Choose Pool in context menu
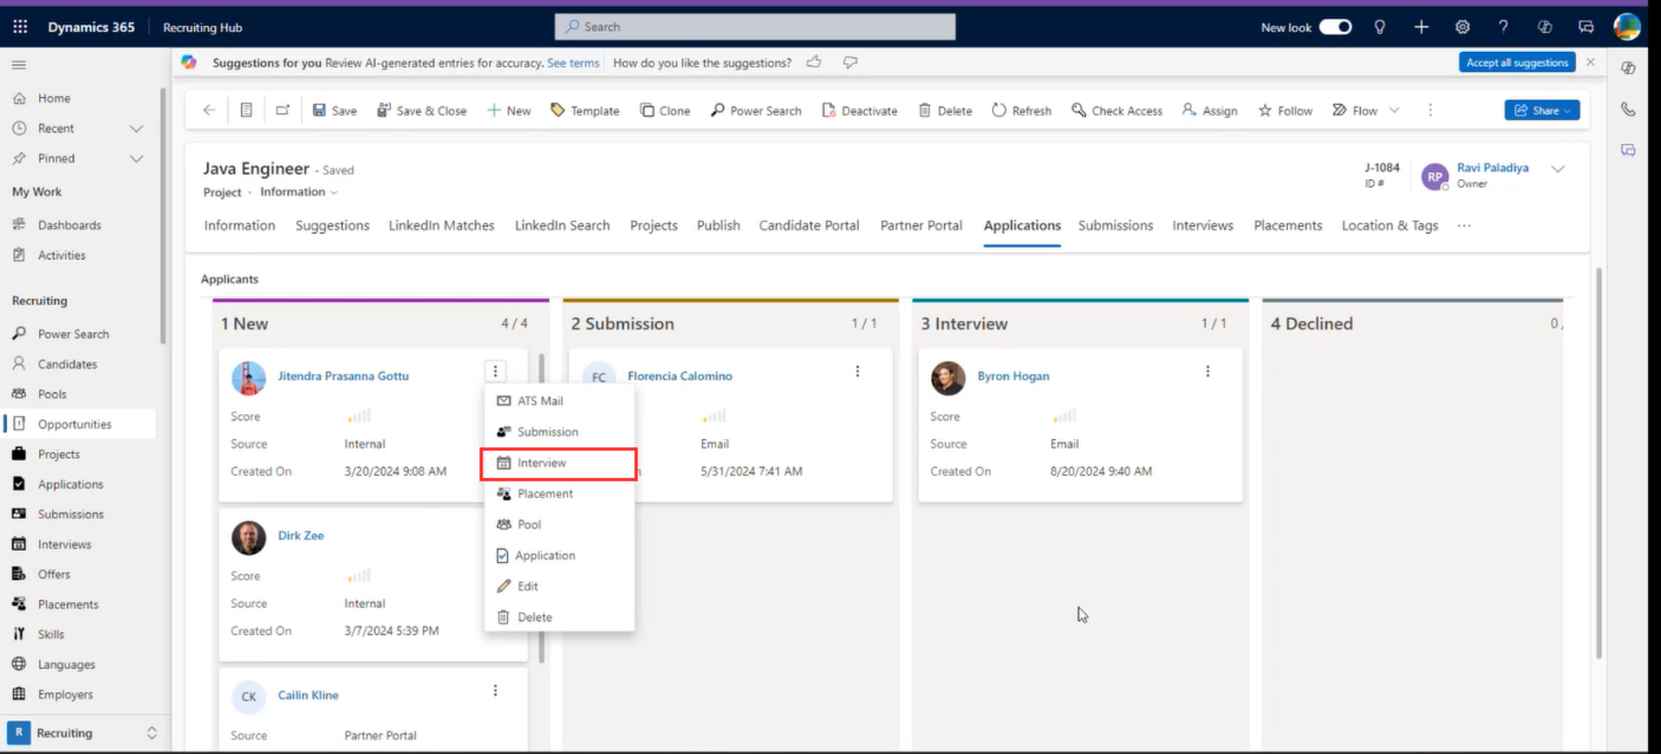Viewport: 1661px width, 754px height. [559, 525]
